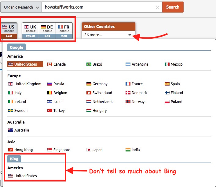Clear the domain search field with X

click(158, 7)
